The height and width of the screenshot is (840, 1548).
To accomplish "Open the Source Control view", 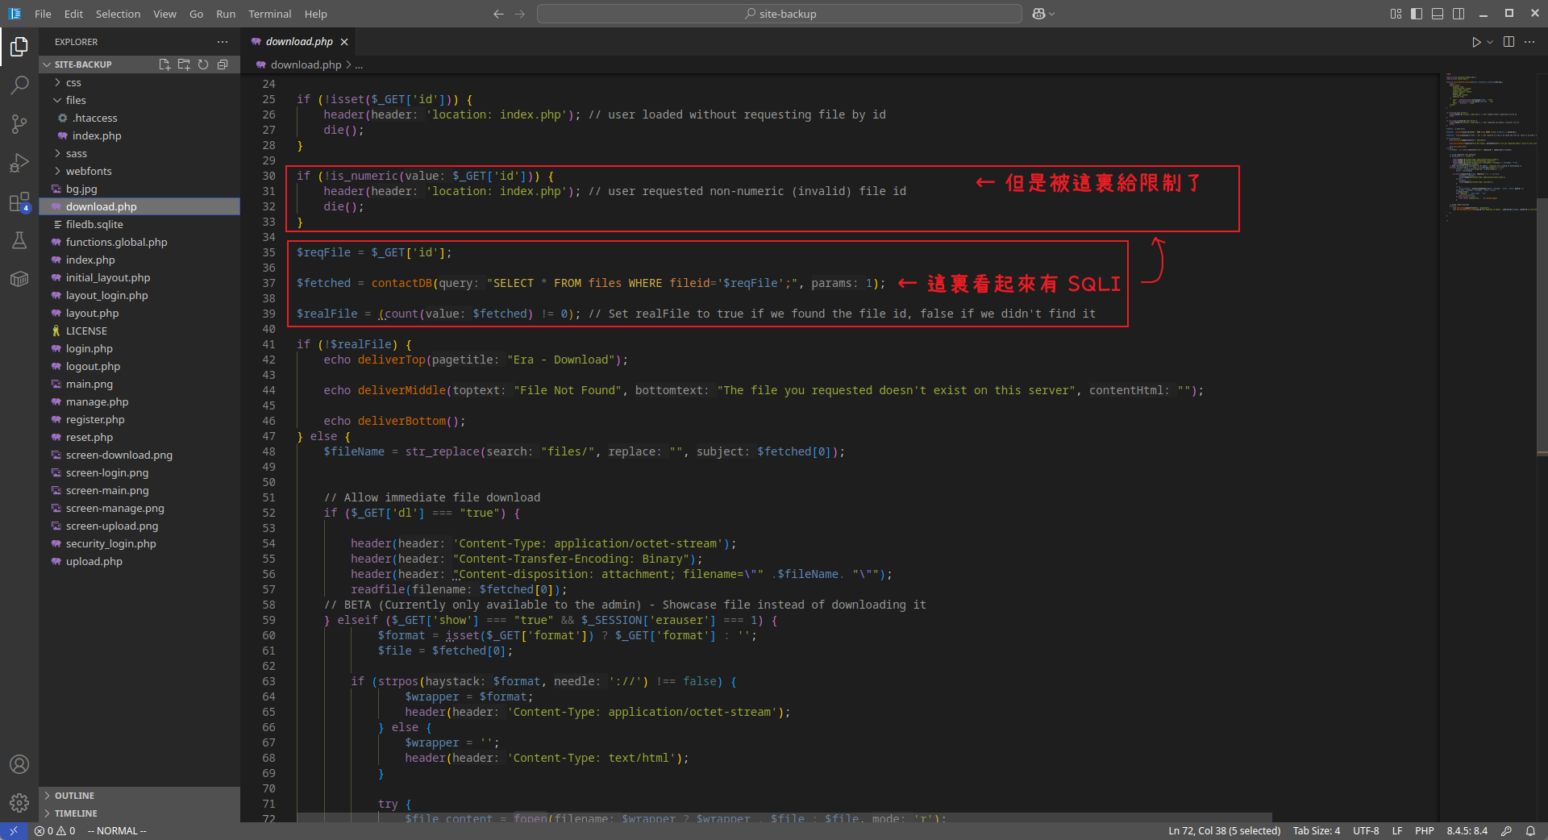I will [x=19, y=123].
